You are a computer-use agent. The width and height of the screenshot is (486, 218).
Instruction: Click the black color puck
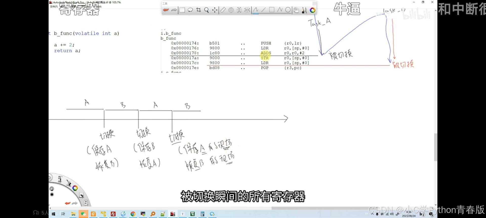[52, 194]
